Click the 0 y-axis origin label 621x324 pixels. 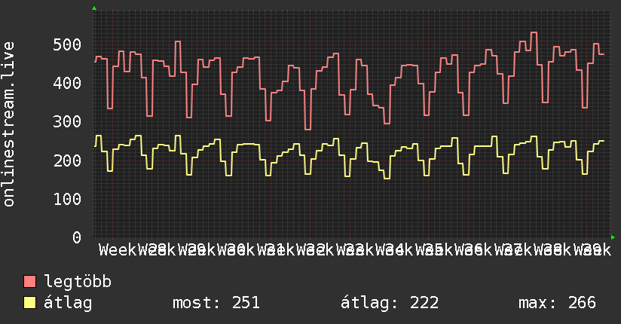click(x=77, y=237)
